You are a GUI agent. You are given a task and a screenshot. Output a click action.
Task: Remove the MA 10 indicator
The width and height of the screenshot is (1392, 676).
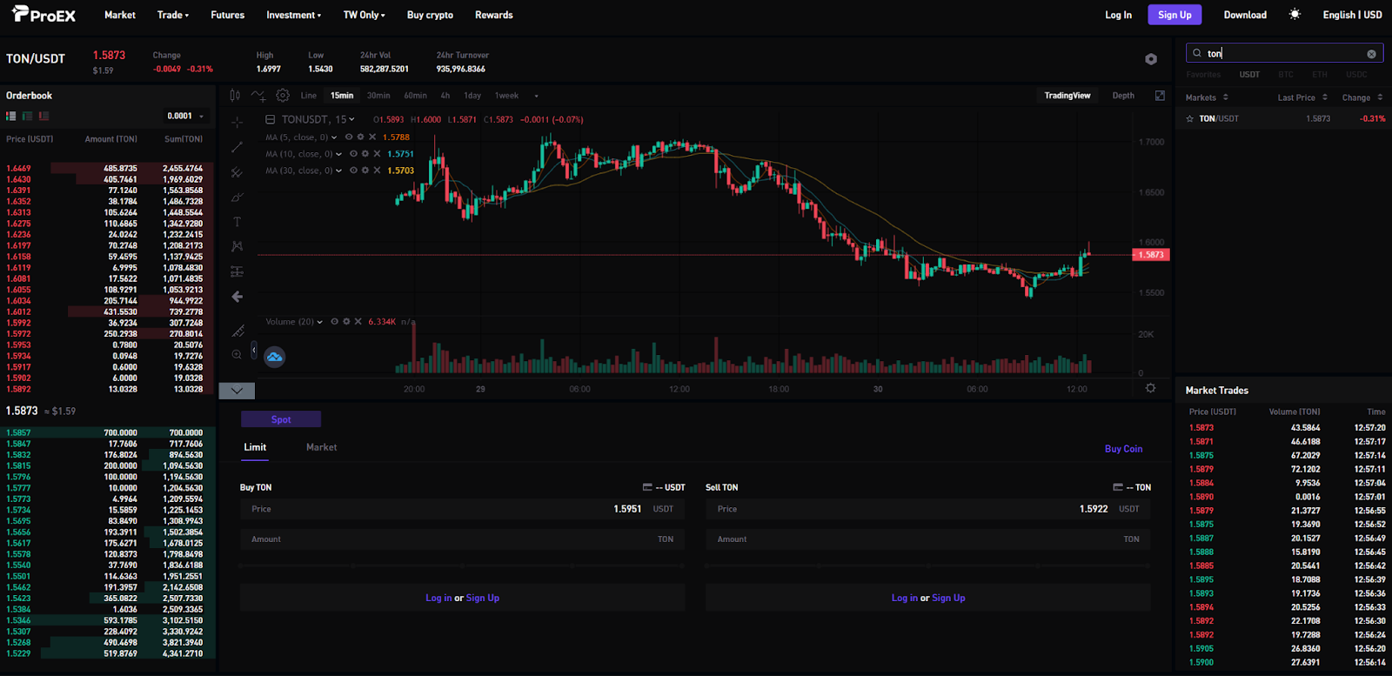tap(377, 154)
